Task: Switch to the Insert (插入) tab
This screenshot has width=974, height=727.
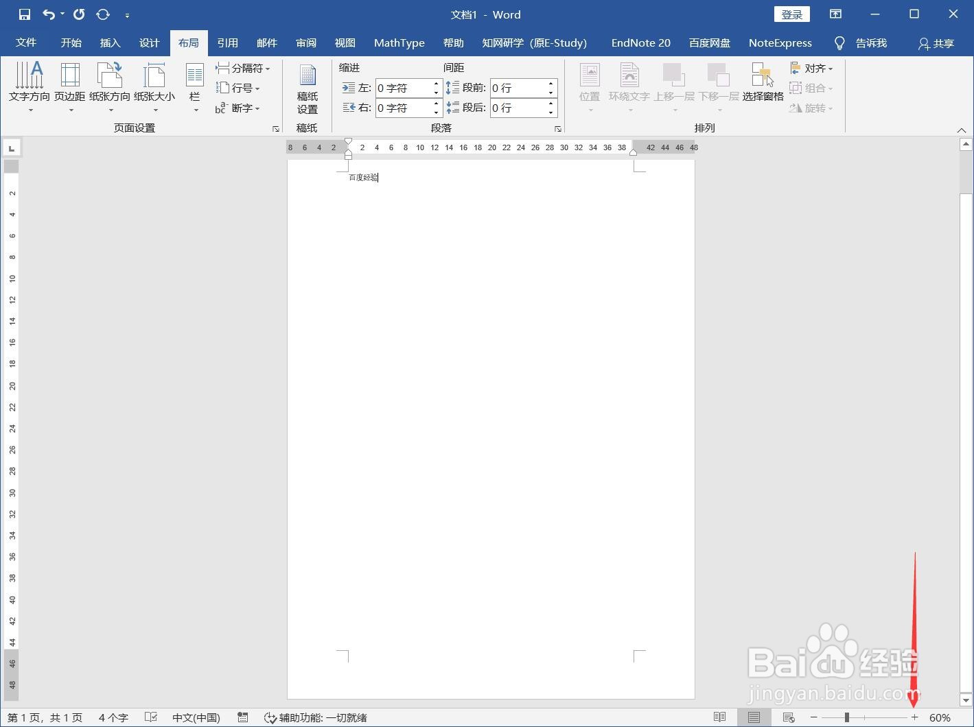Action: tap(111, 43)
